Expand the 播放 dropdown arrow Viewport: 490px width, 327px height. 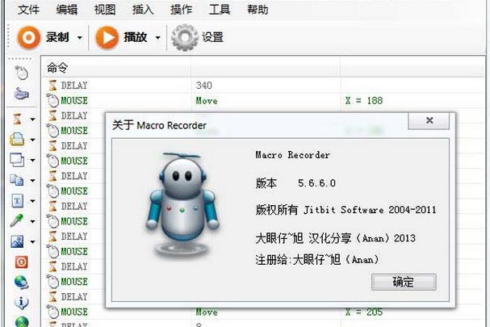click(157, 38)
